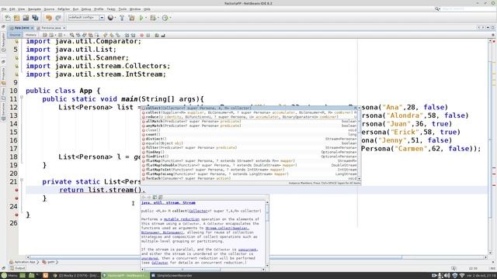Follow the mutable reduction link
This screenshot has height=279, width=497.
pyautogui.click(x=182, y=219)
